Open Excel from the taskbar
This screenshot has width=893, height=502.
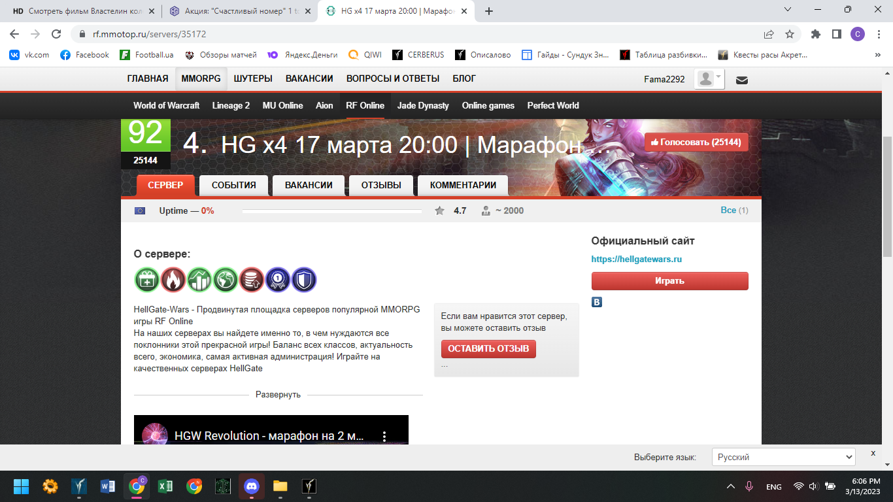(165, 486)
